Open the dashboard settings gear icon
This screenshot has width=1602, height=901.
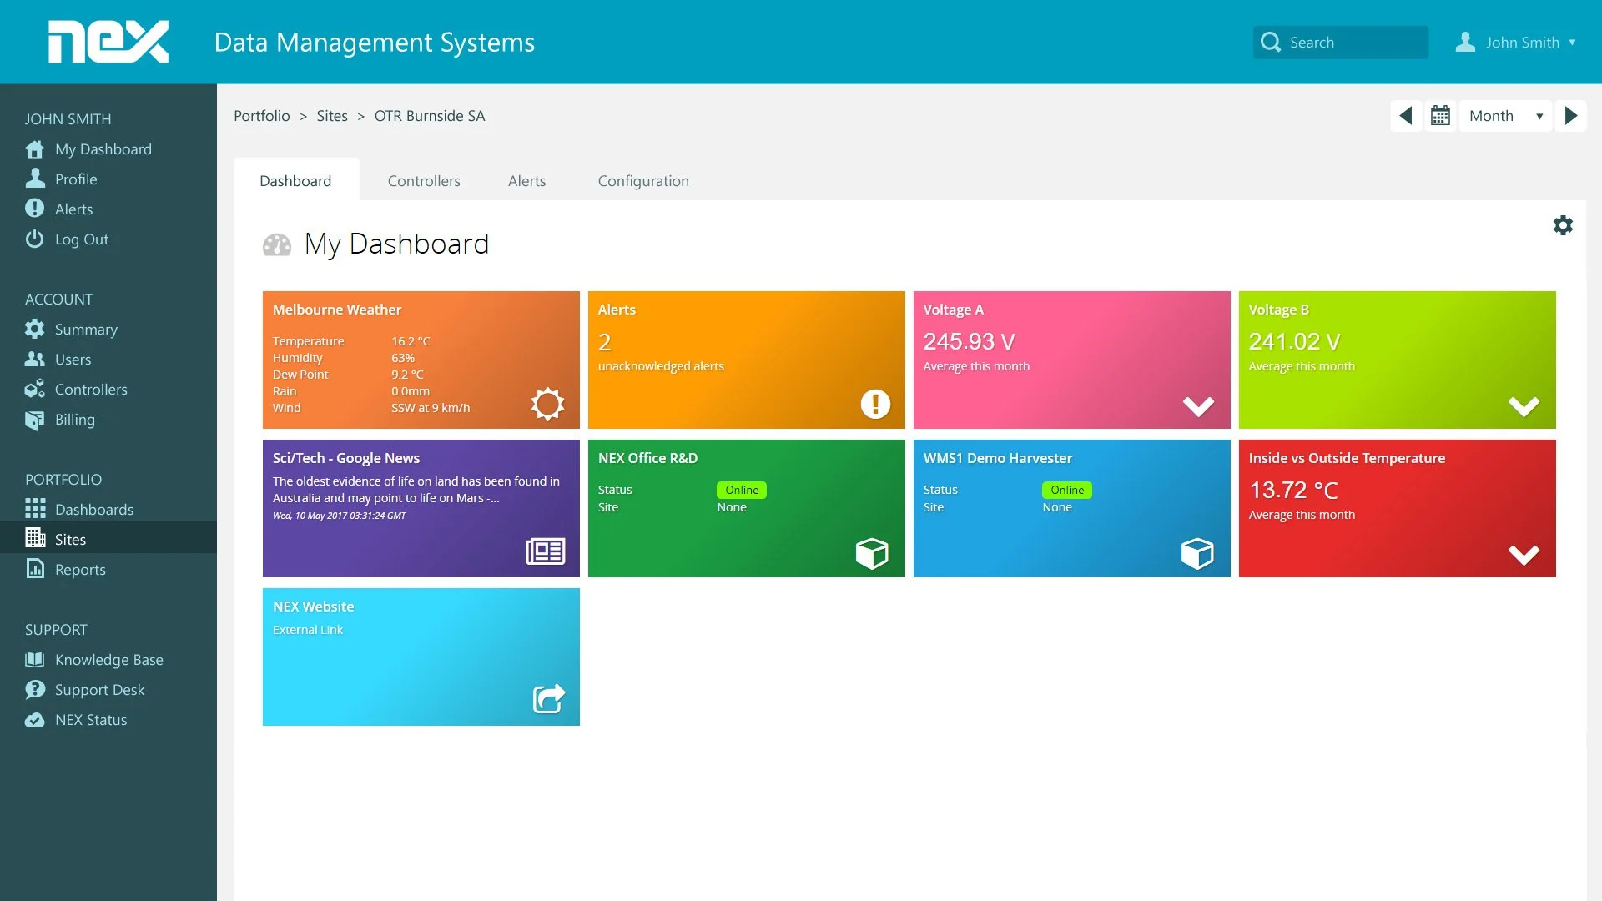coord(1563,224)
